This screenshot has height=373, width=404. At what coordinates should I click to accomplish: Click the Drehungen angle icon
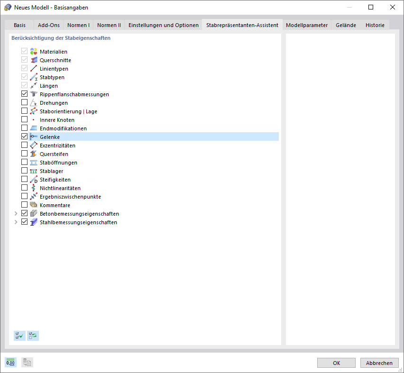[34, 102]
